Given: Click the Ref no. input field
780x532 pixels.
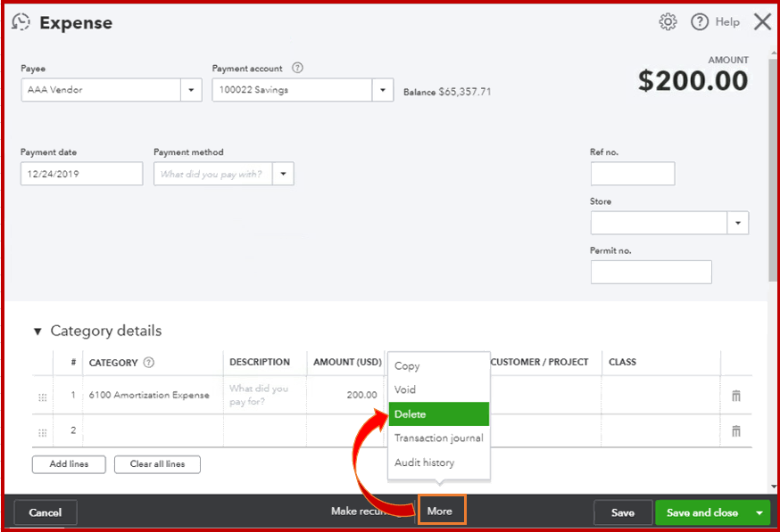Looking at the screenshot, I should pos(633,174).
